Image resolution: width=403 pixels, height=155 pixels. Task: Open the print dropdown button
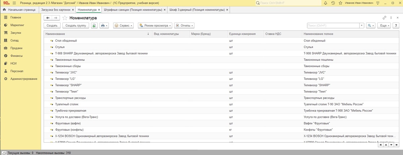coord(104,25)
